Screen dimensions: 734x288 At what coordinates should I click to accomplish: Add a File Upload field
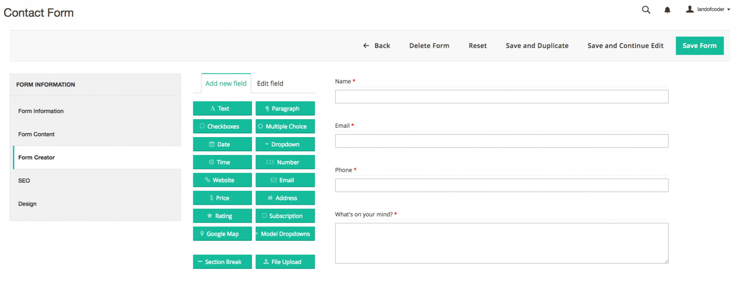pos(285,262)
